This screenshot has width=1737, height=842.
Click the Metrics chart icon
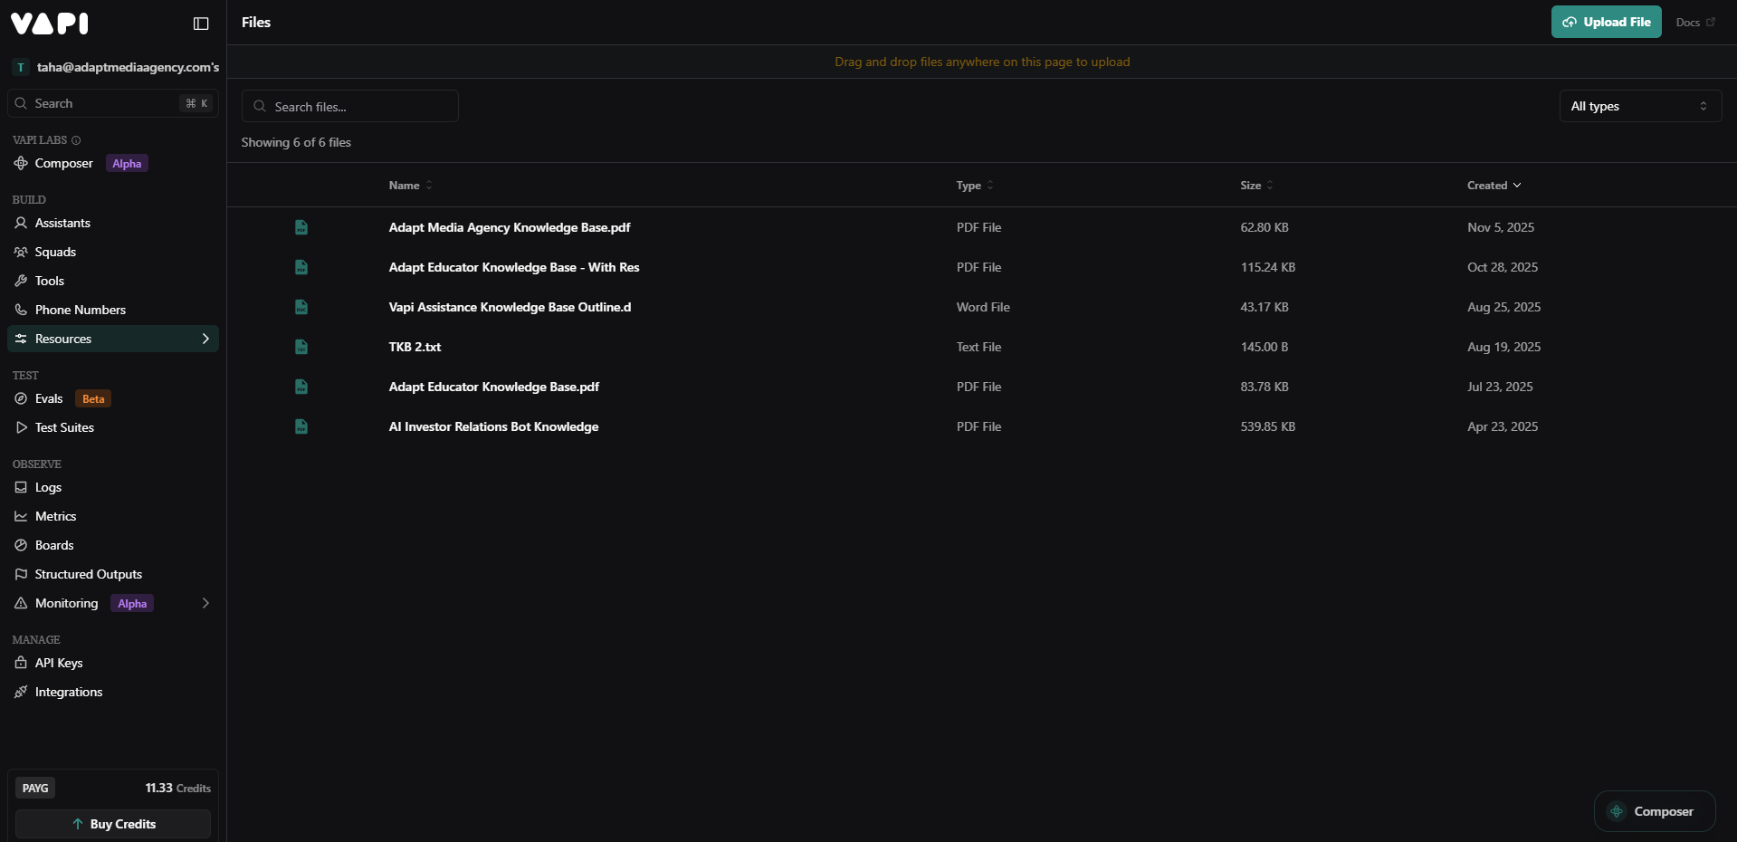(21, 516)
